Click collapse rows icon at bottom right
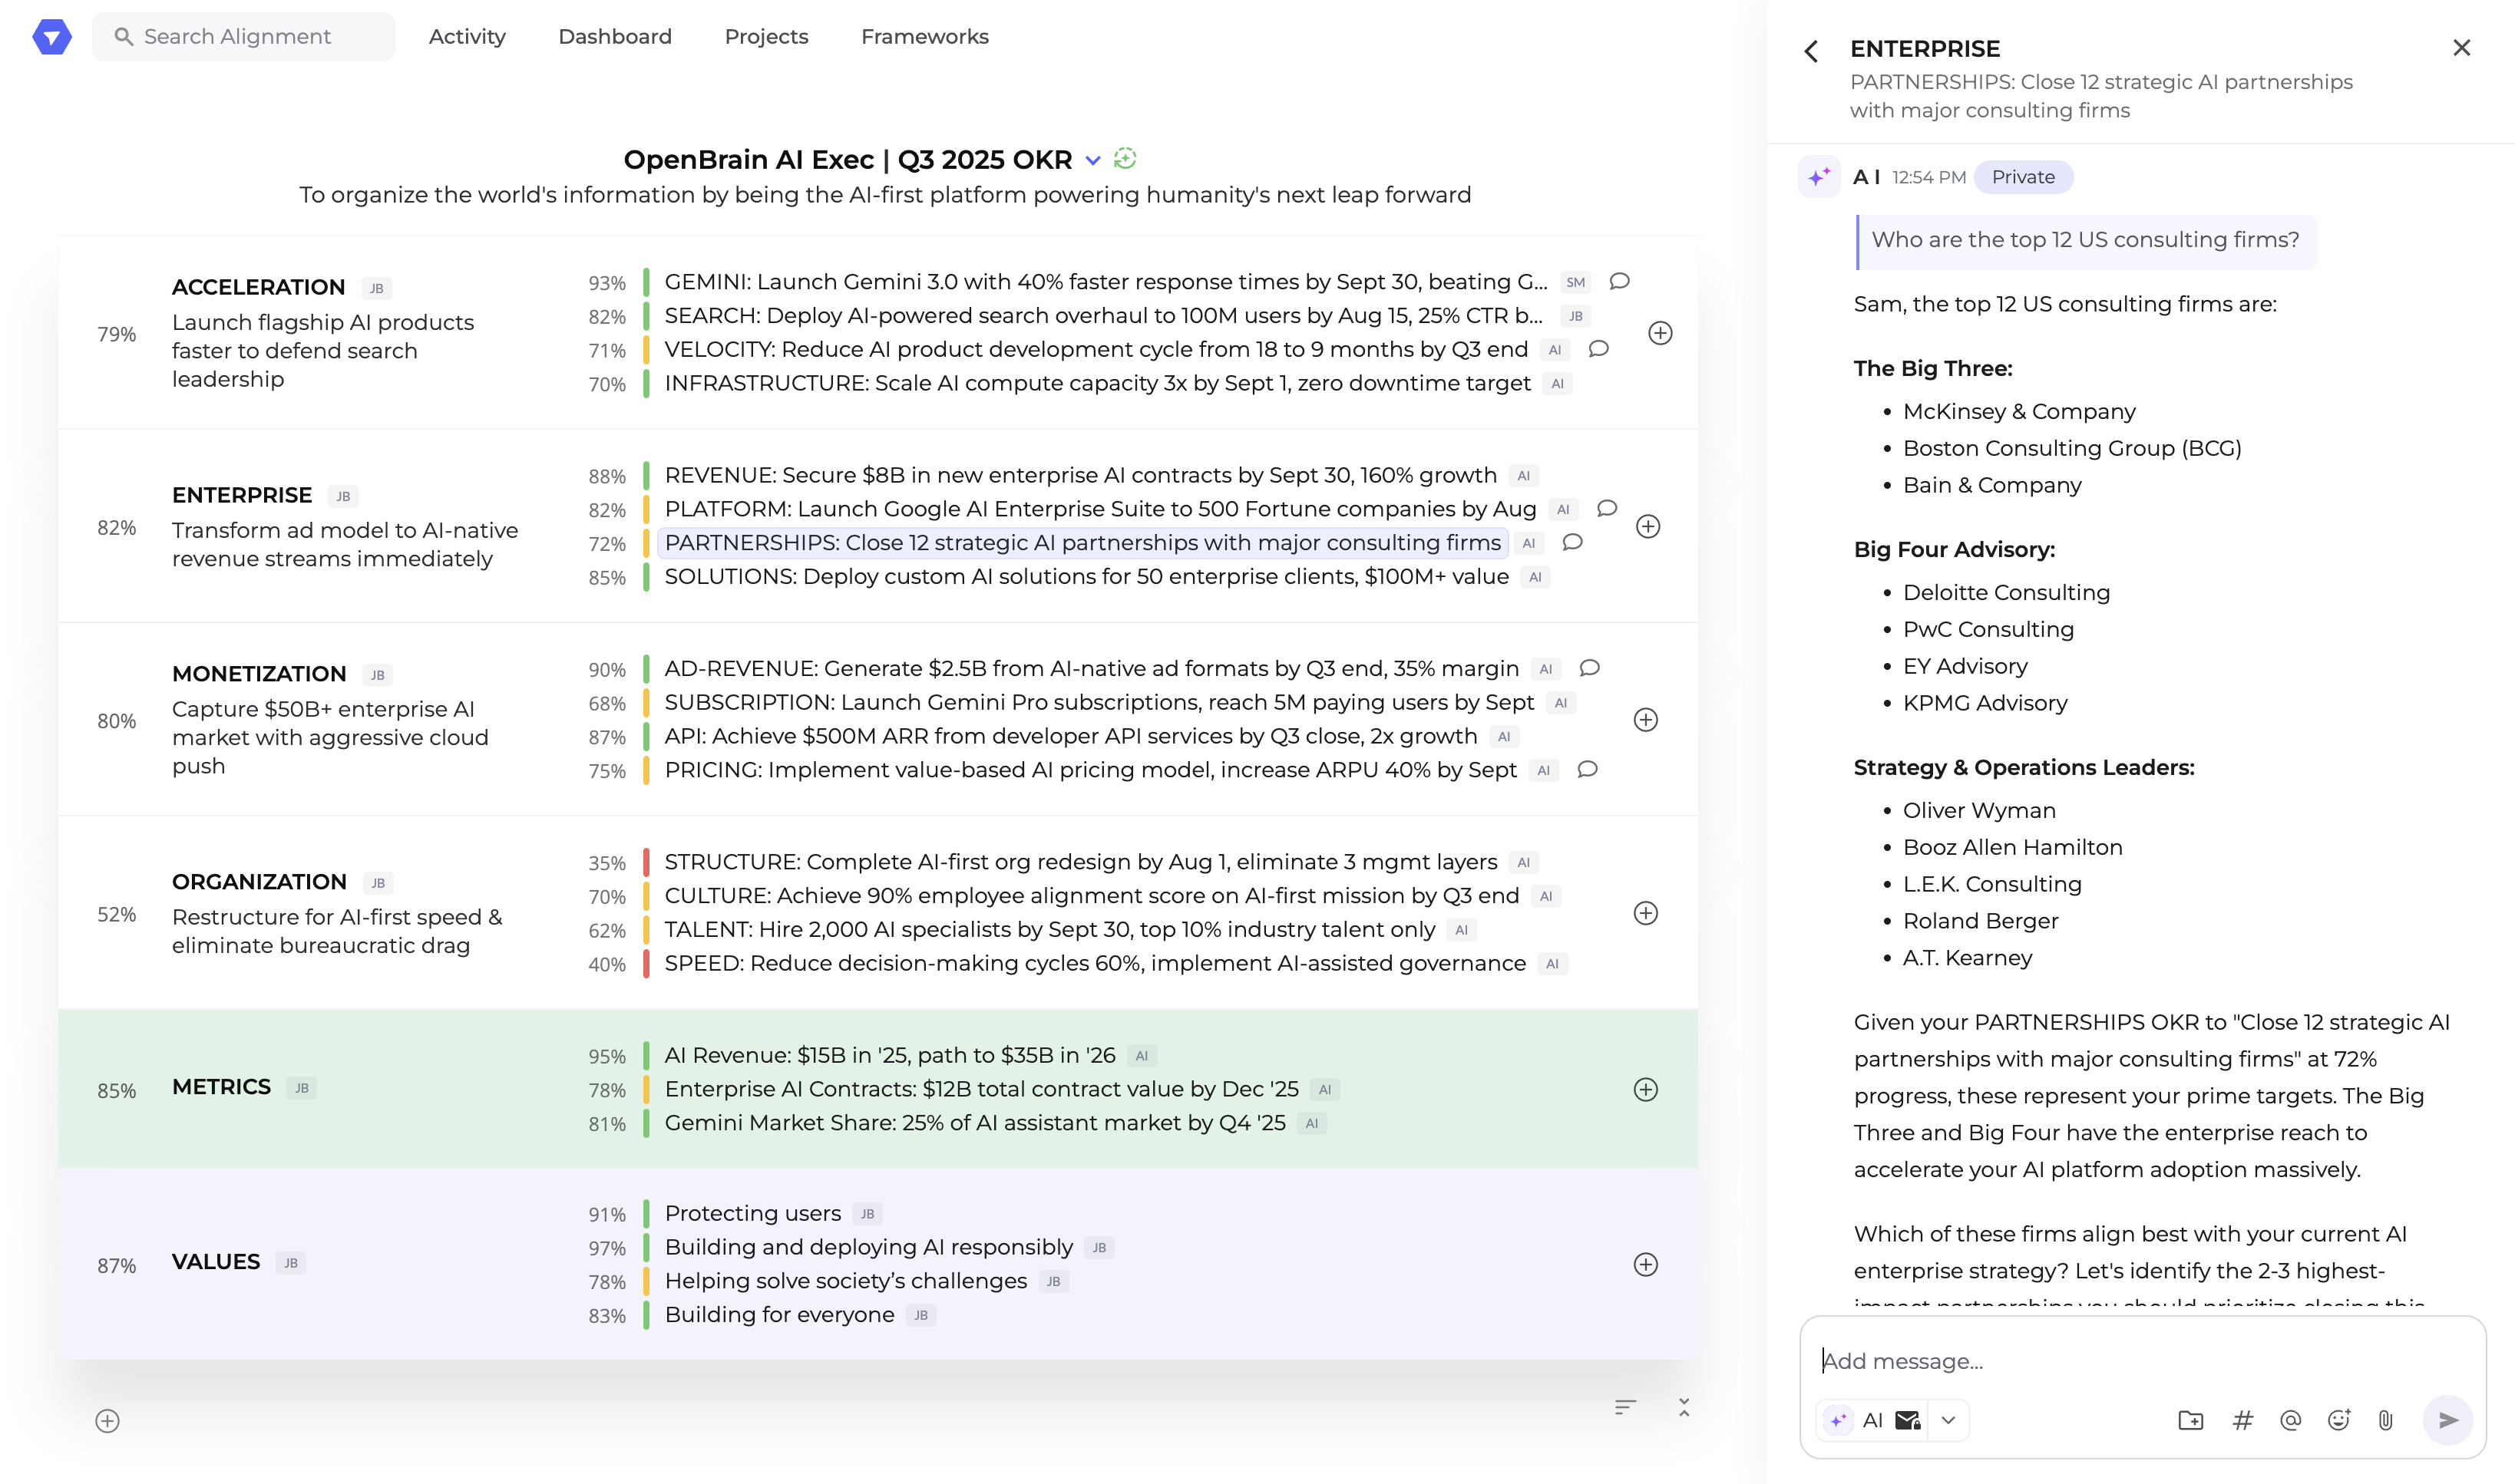 coord(1684,1408)
